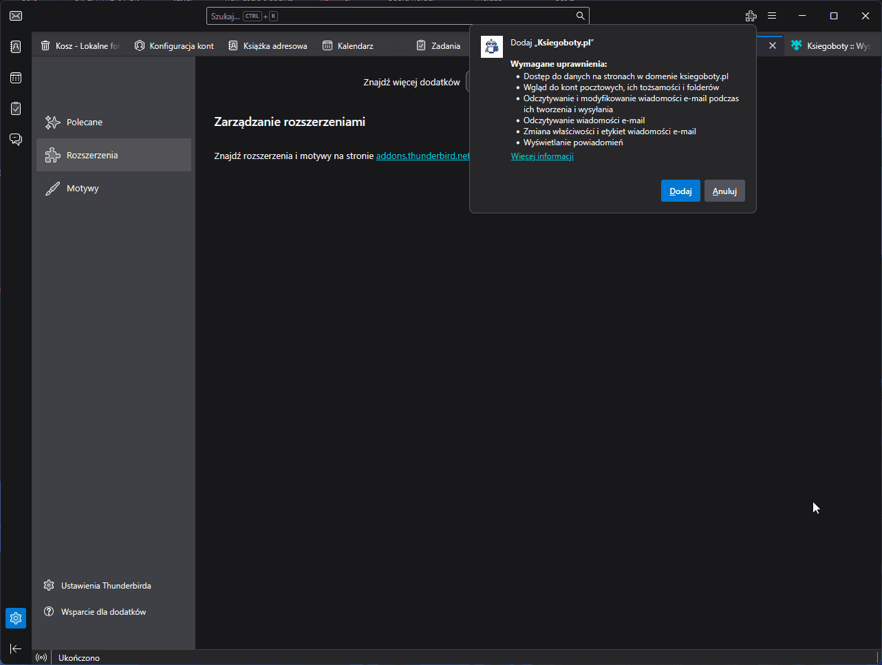Screen dimensions: 882x665
Task: Click the Ksiegoboty.pl add-on icon in dialog
Action: [x=491, y=47]
